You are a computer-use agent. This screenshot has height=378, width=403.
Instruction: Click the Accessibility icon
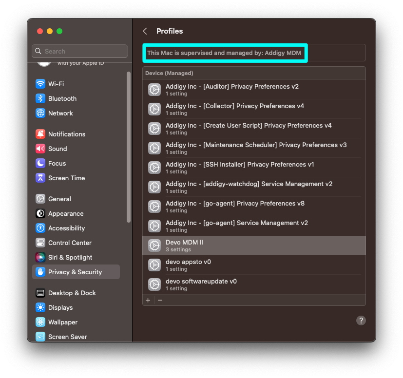[x=40, y=228]
